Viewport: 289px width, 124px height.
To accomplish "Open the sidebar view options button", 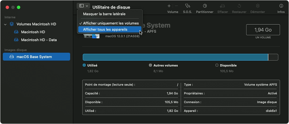I will click(83, 6).
